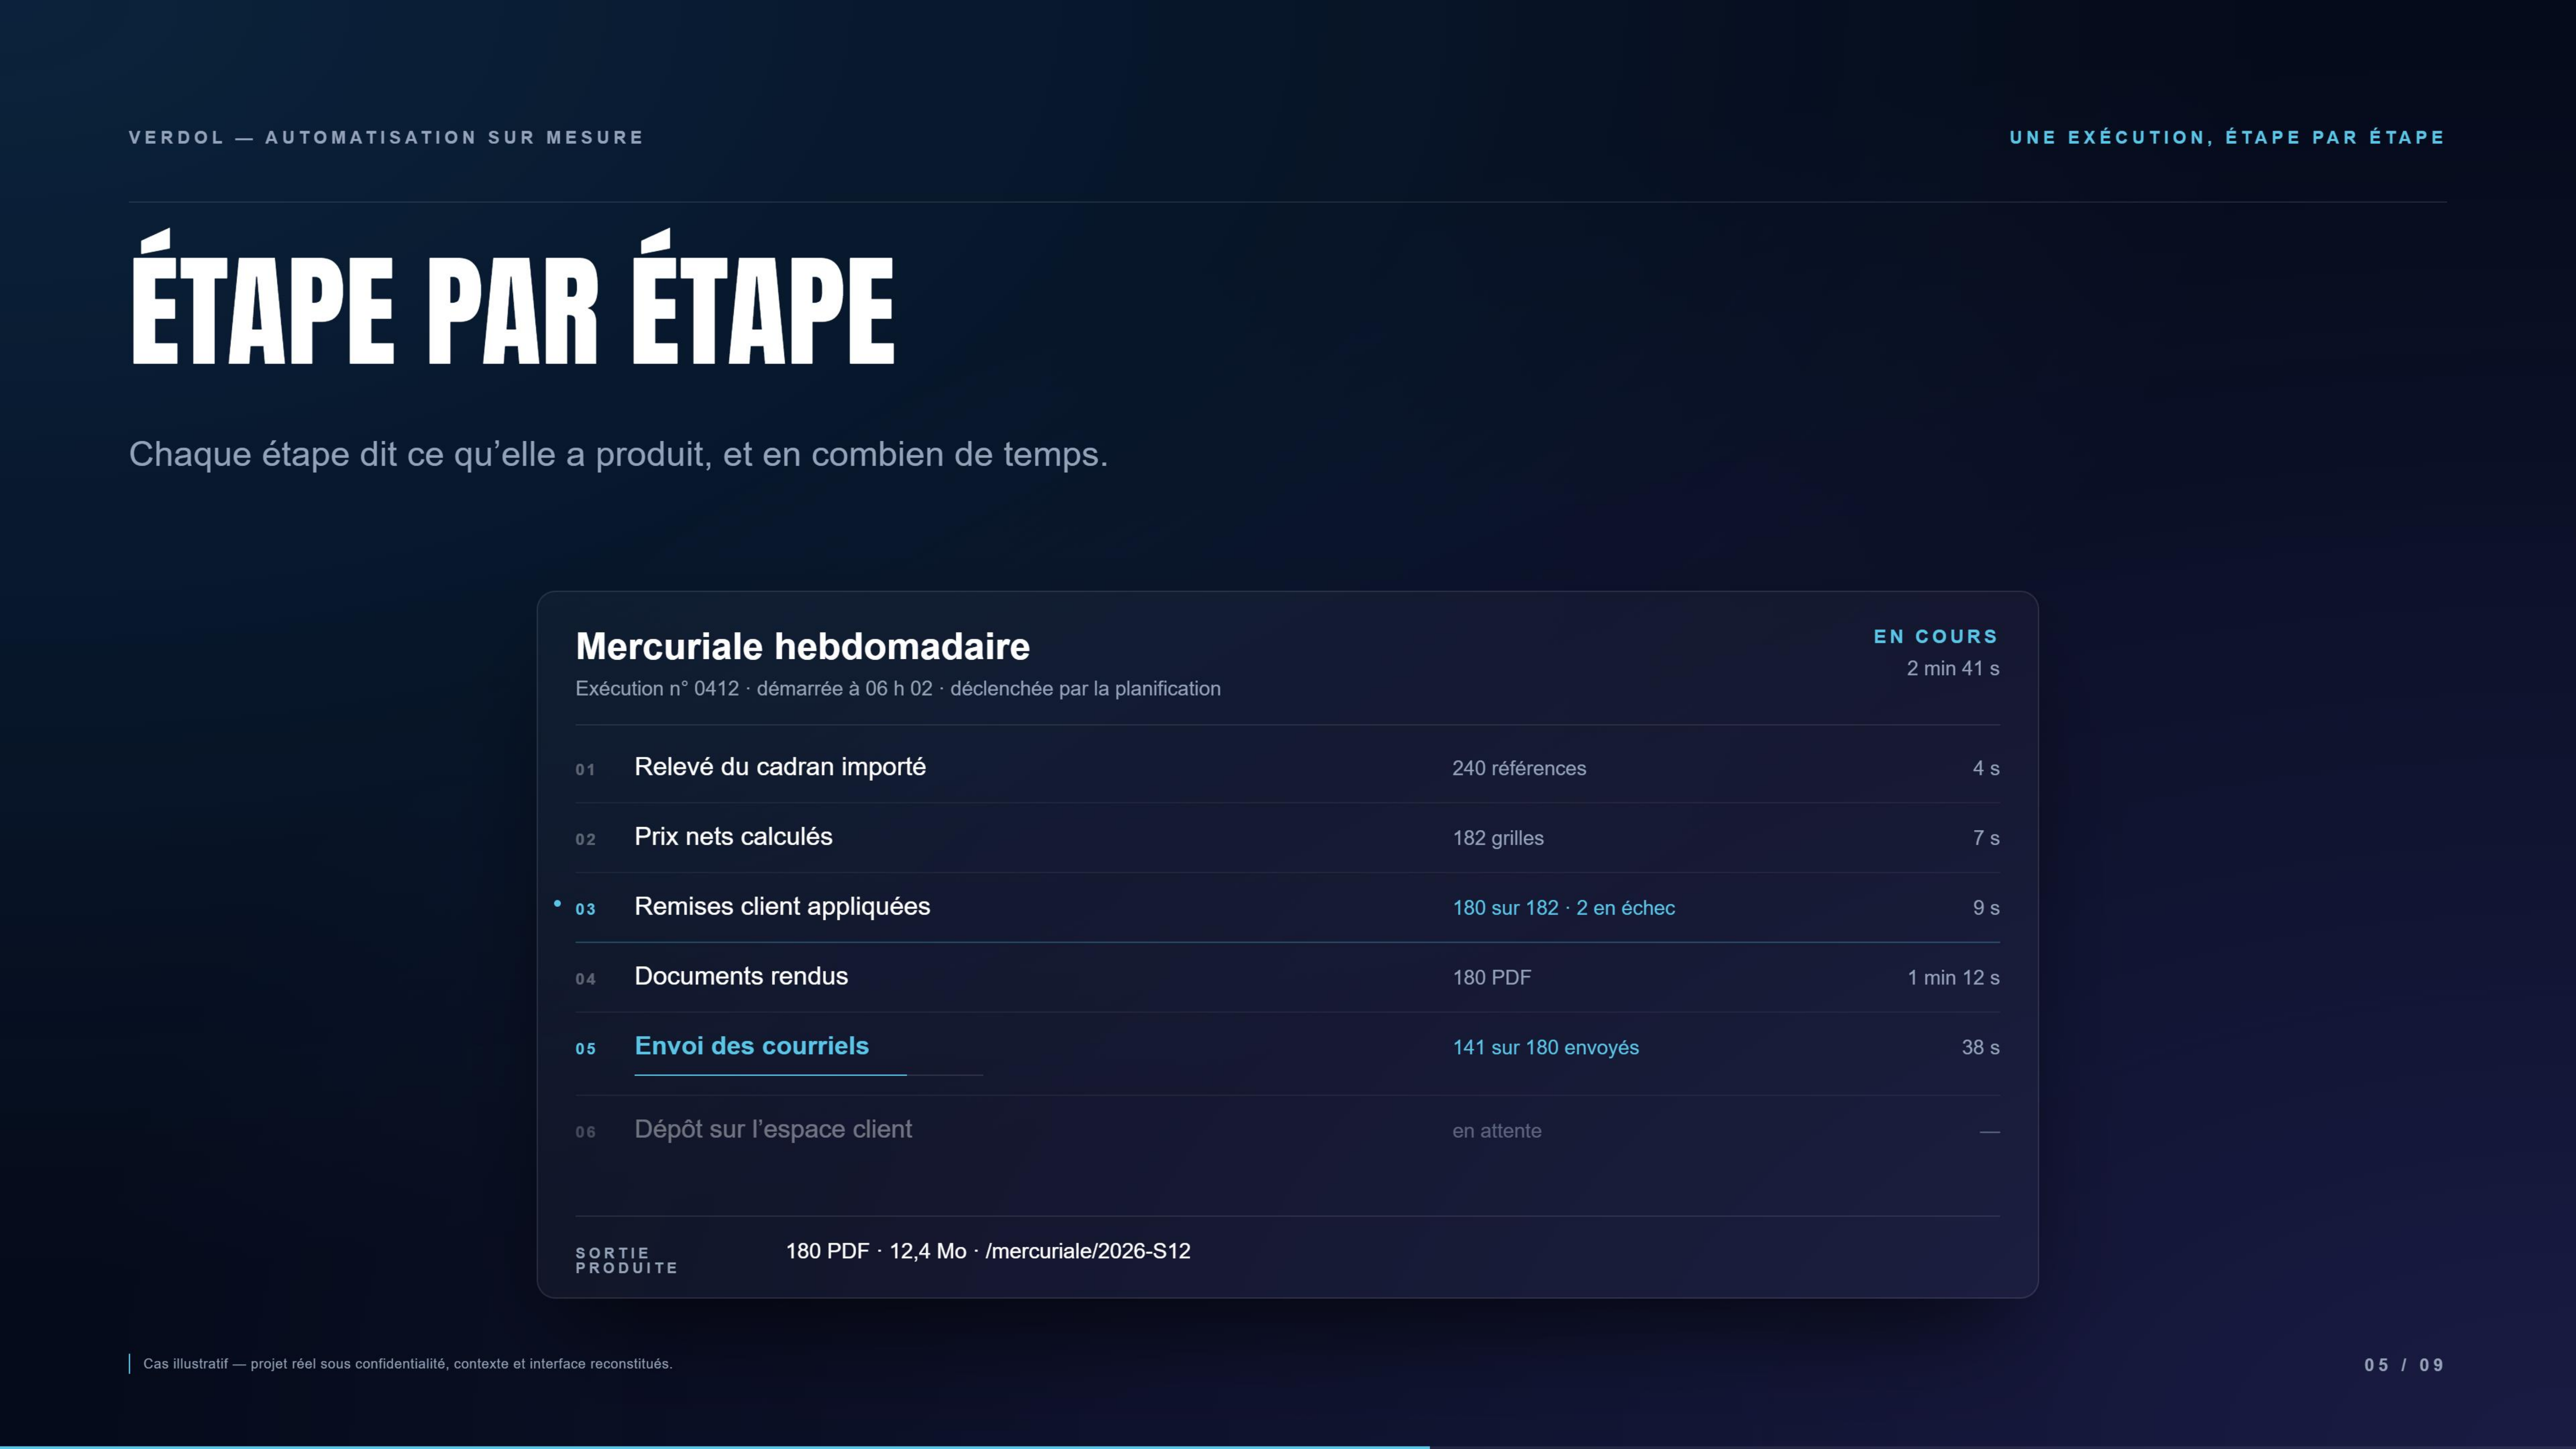Click the 'EN COURS' status label
Image resolution: width=2576 pixels, height=1449 pixels.
click(x=1936, y=636)
